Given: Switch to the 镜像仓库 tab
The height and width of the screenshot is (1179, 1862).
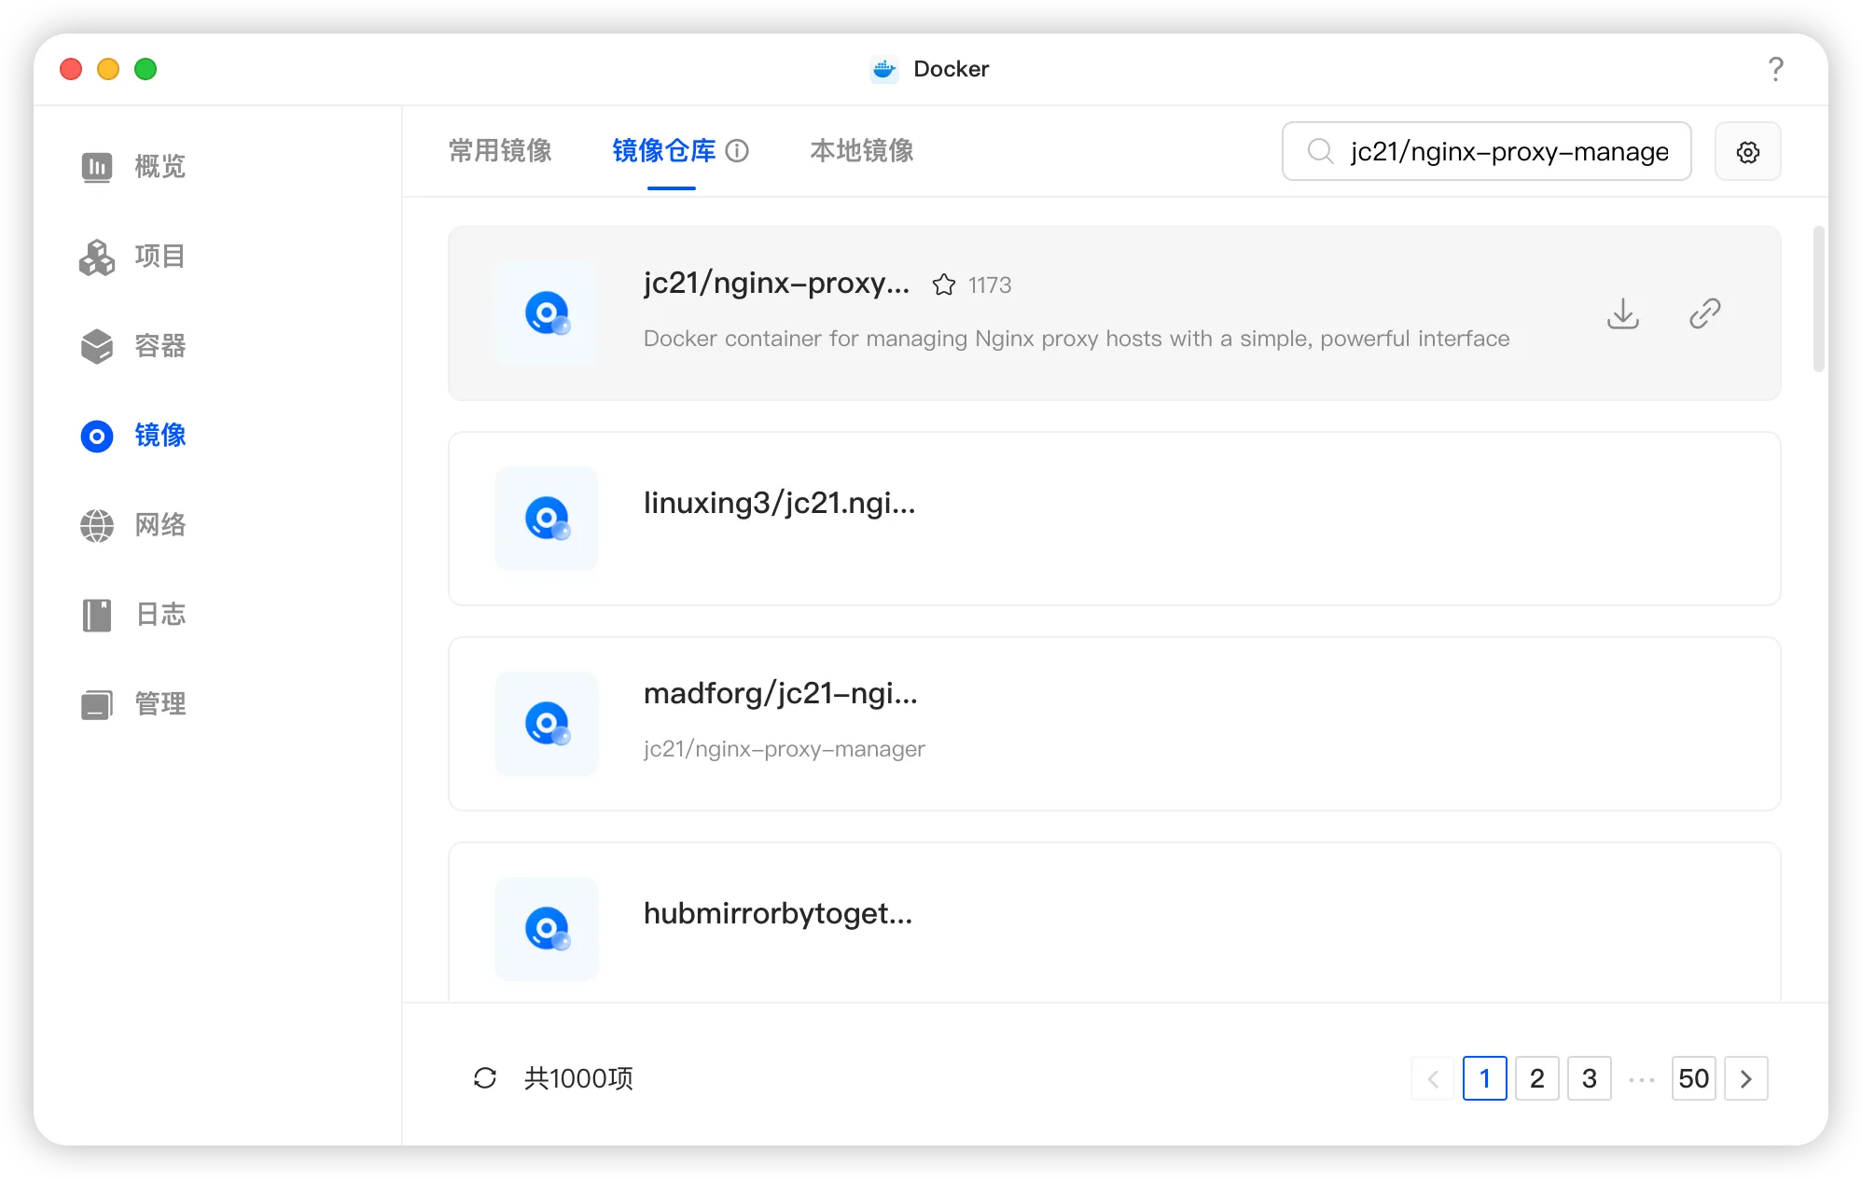Looking at the screenshot, I should 664,151.
